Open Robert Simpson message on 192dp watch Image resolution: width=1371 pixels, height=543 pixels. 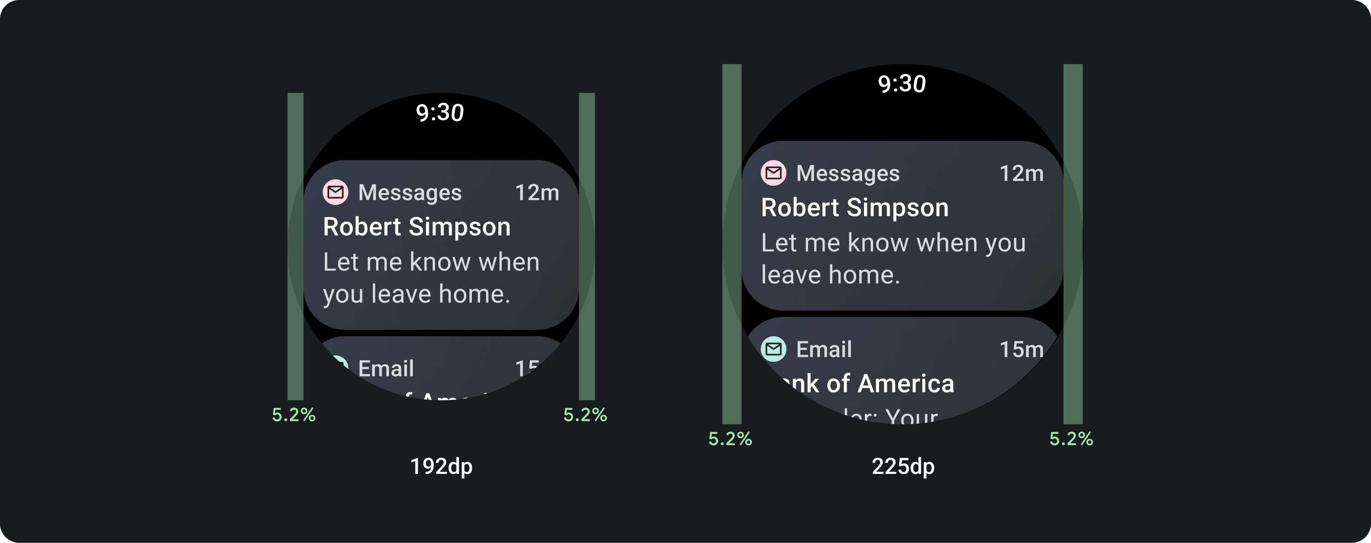click(x=416, y=227)
